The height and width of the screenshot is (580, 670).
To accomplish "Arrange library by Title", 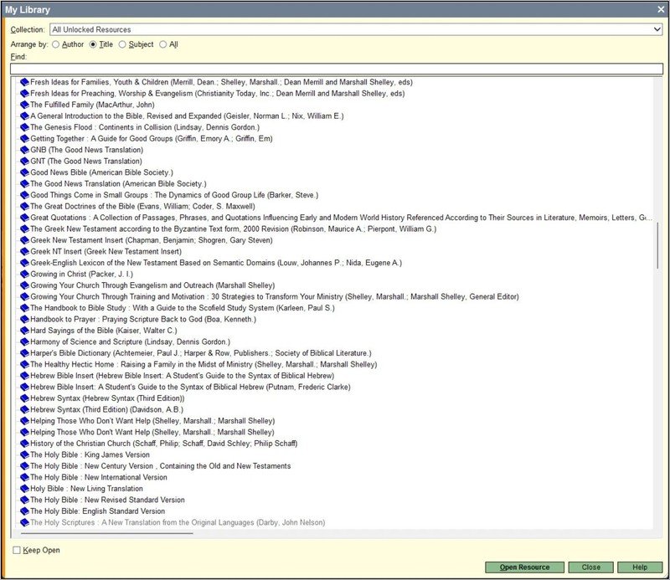I will click(93, 44).
